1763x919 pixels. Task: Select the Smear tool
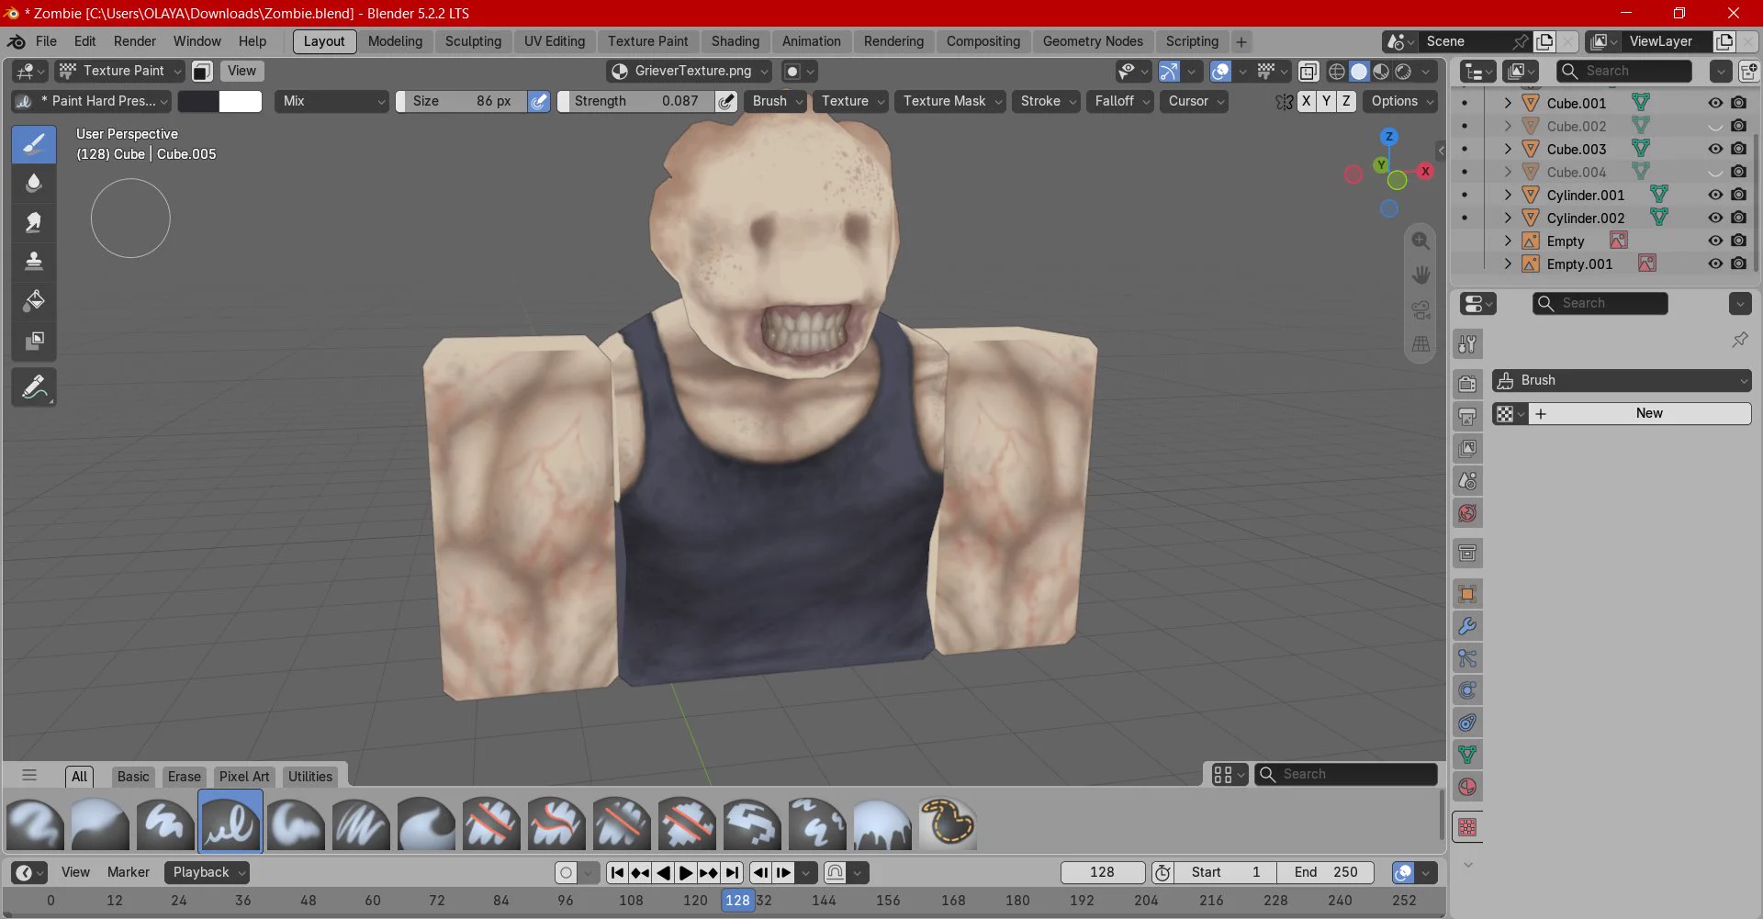pyautogui.click(x=34, y=221)
